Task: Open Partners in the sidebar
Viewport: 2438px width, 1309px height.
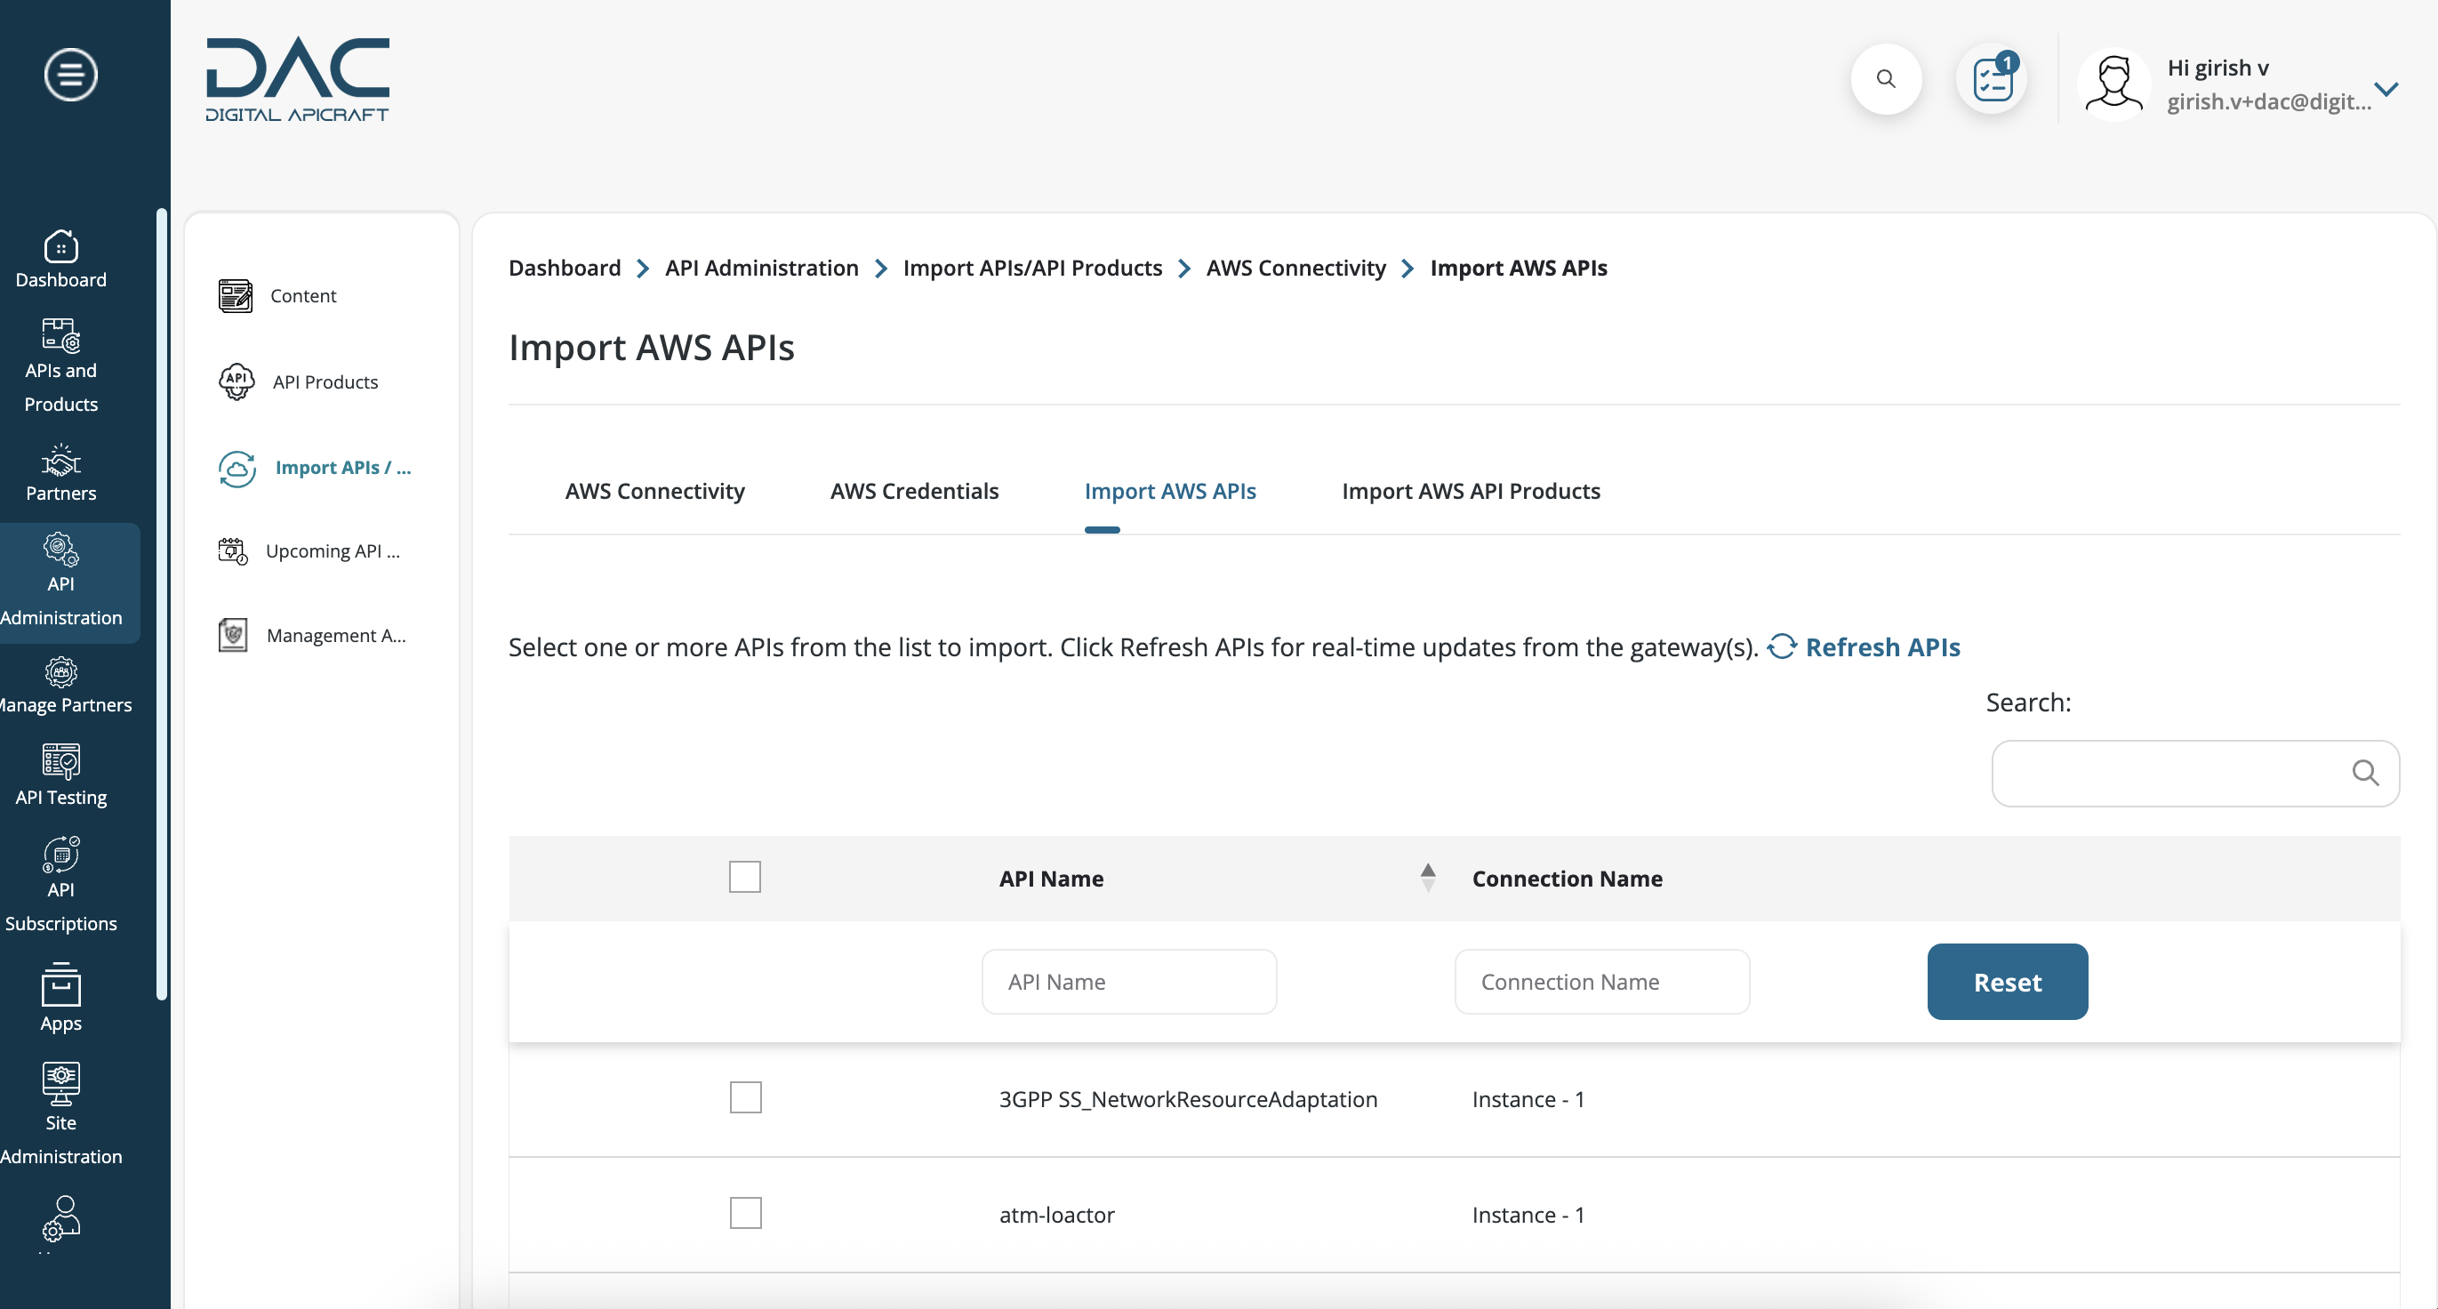Action: (x=60, y=471)
